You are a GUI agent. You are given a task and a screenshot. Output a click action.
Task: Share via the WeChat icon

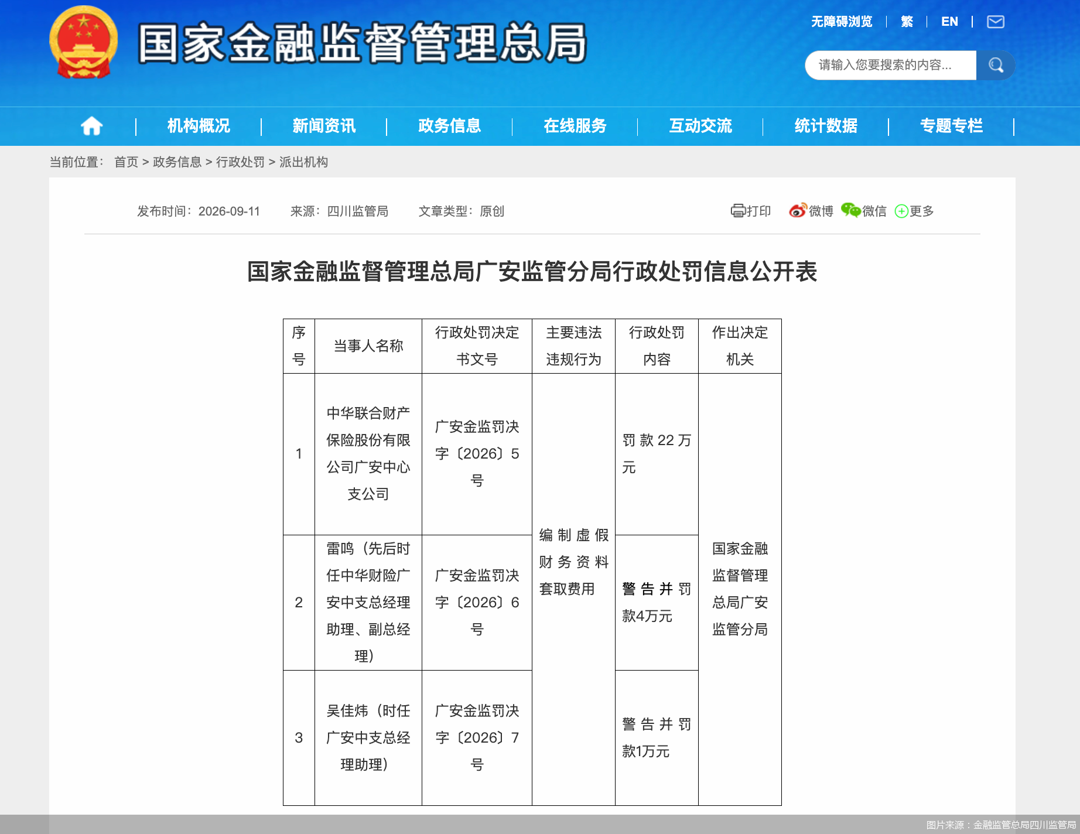850,210
